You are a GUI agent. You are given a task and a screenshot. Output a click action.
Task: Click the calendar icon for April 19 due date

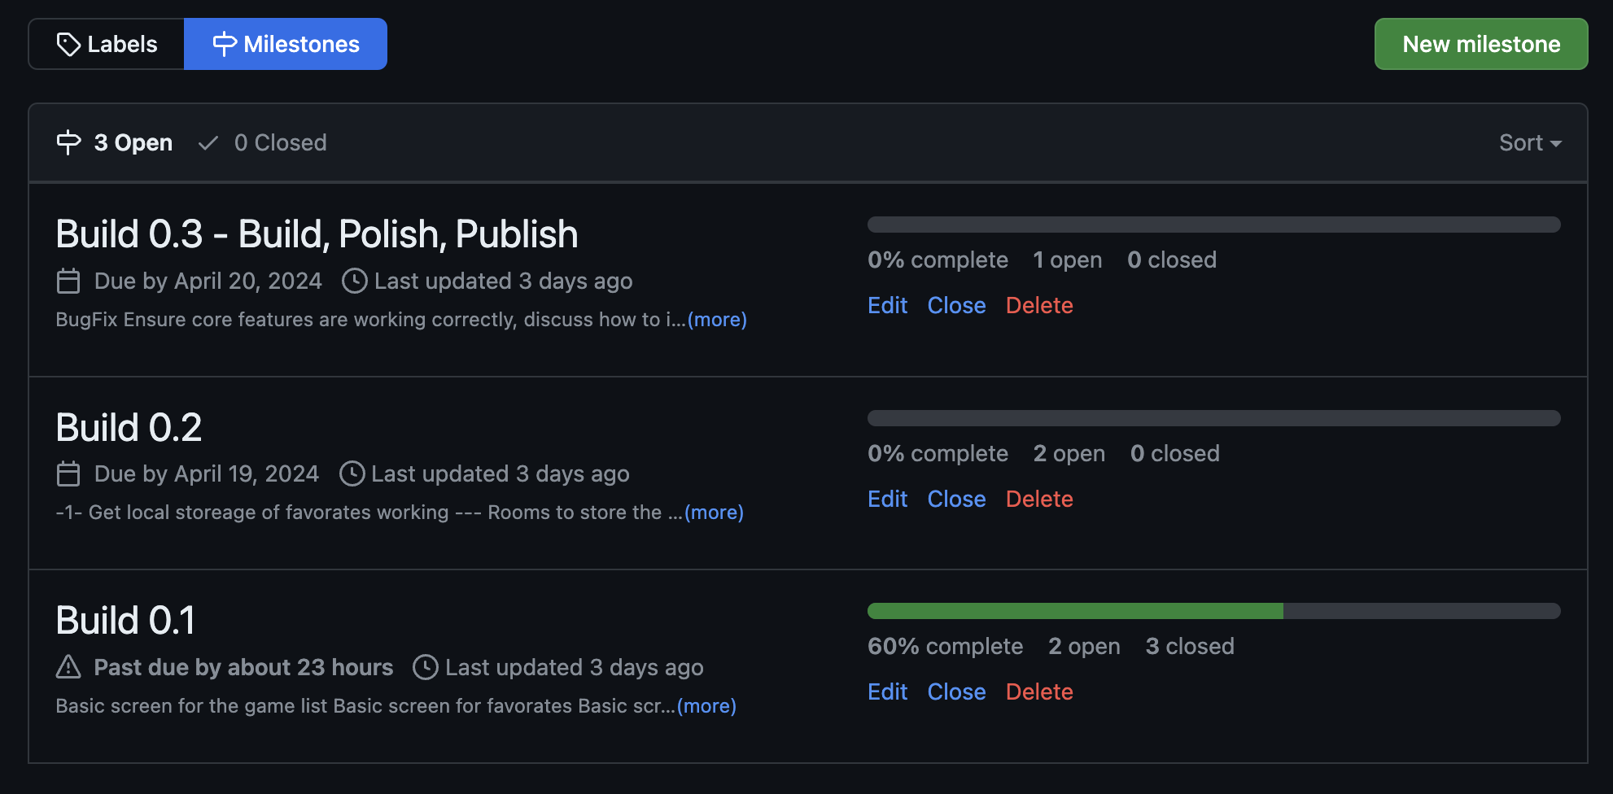68,474
